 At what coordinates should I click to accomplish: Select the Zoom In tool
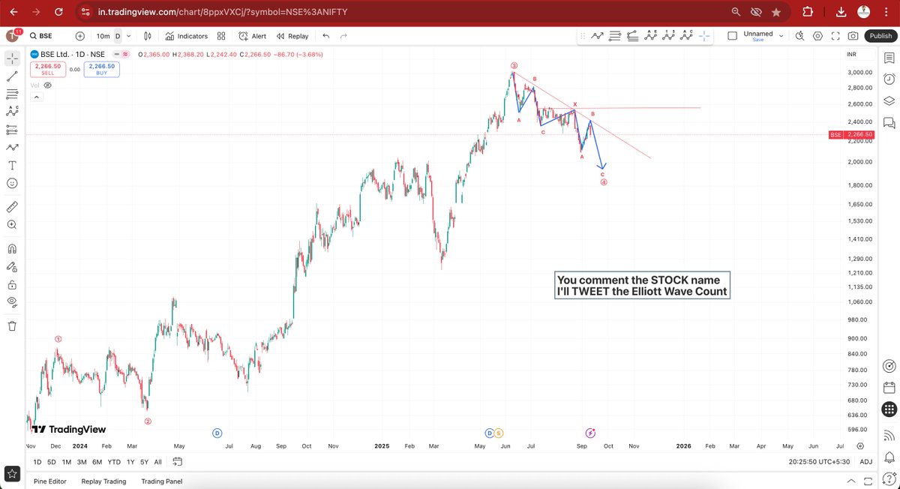12,224
